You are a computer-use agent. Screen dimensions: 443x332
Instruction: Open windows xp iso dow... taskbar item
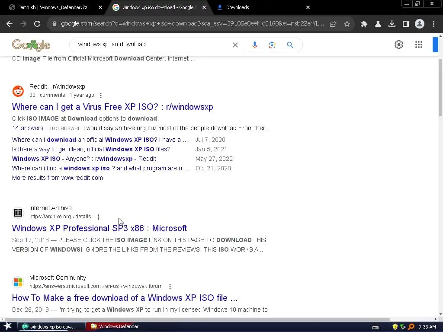(x=52, y=327)
